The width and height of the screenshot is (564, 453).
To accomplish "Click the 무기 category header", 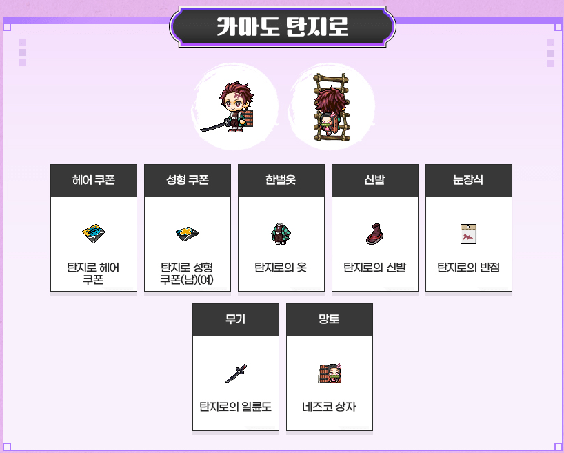I will coord(236,319).
